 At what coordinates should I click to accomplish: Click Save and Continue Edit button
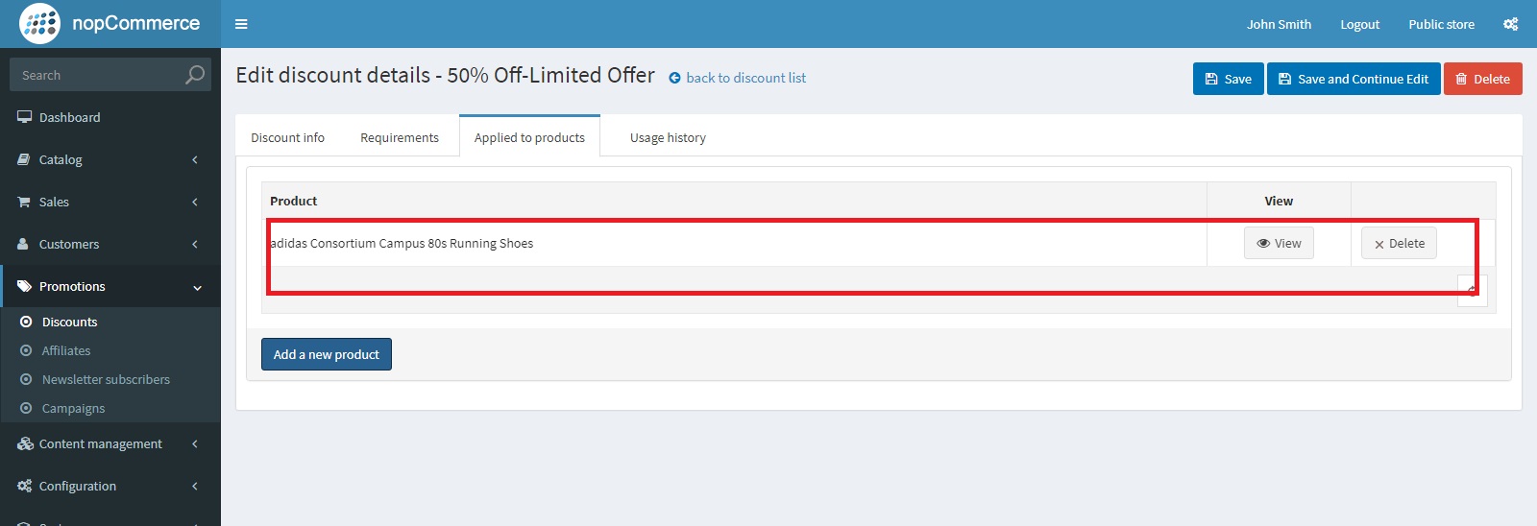tap(1354, 79)
